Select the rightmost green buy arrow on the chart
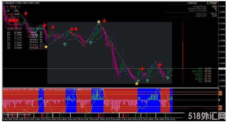This screenshot has width=228, height=123. [168, 78]
